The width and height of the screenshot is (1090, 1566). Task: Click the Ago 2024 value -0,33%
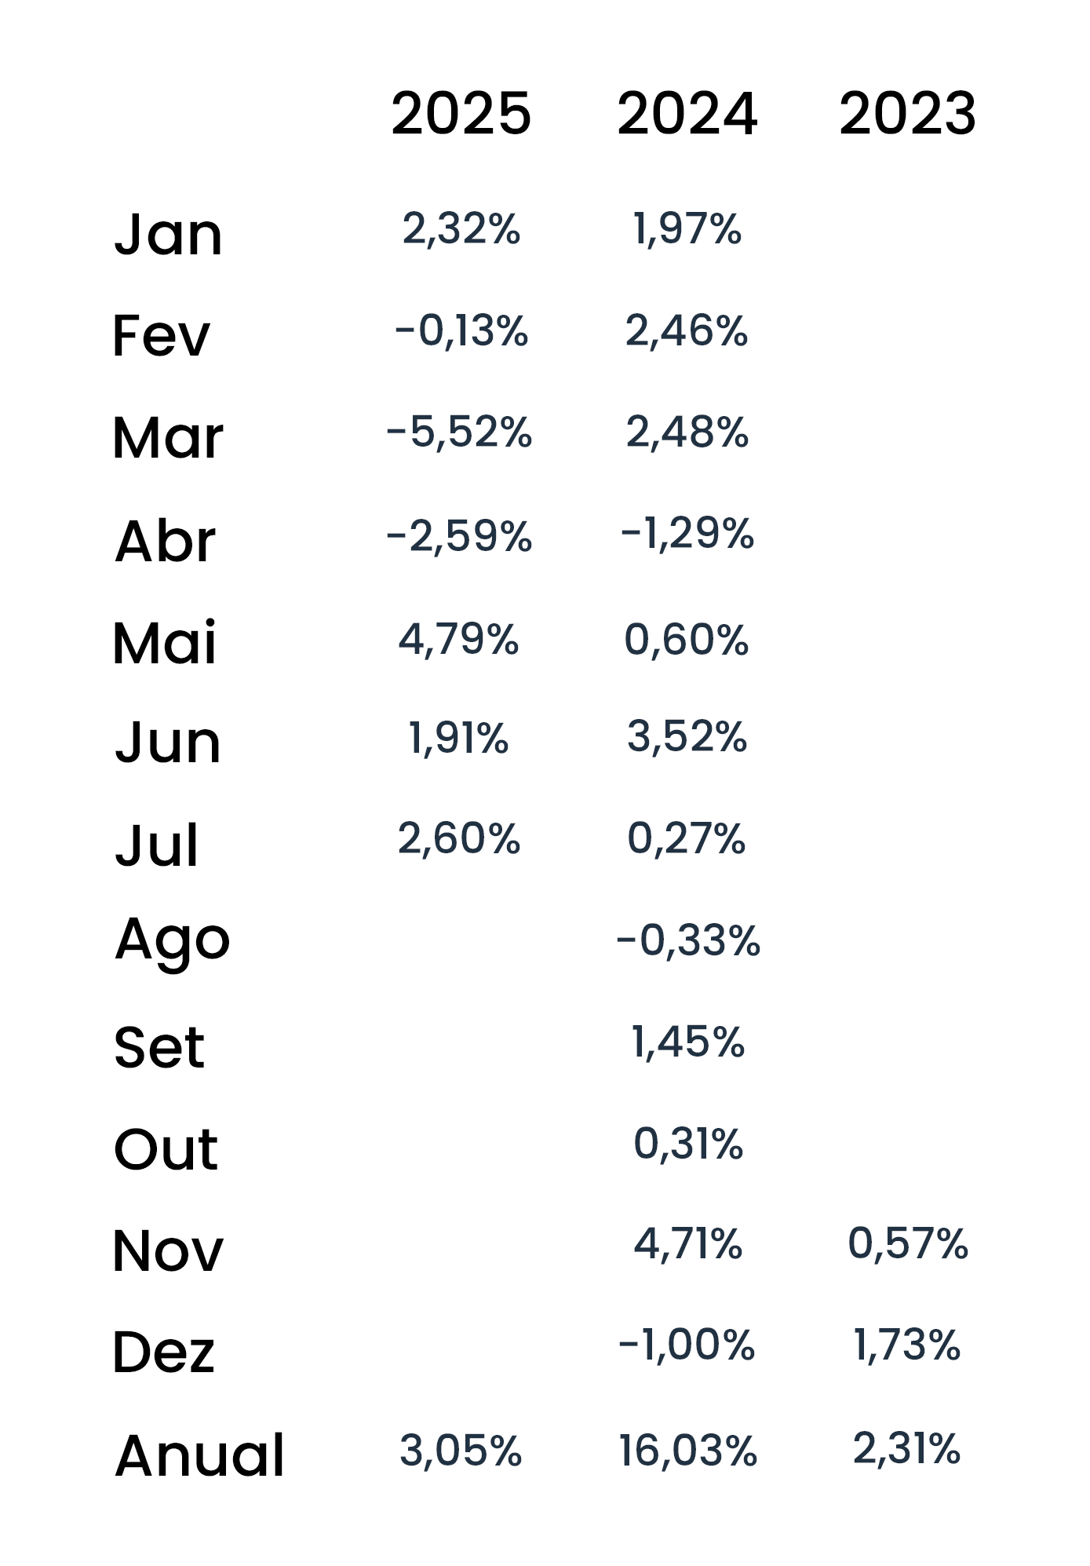click(688, 940)
